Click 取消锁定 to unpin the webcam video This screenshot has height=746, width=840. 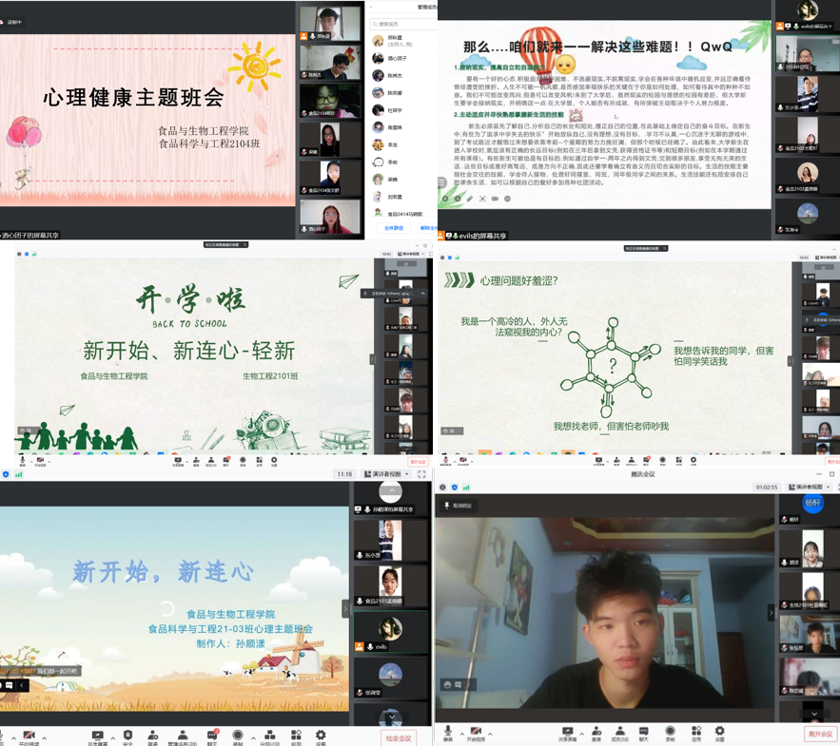click(x=459, y=507)
